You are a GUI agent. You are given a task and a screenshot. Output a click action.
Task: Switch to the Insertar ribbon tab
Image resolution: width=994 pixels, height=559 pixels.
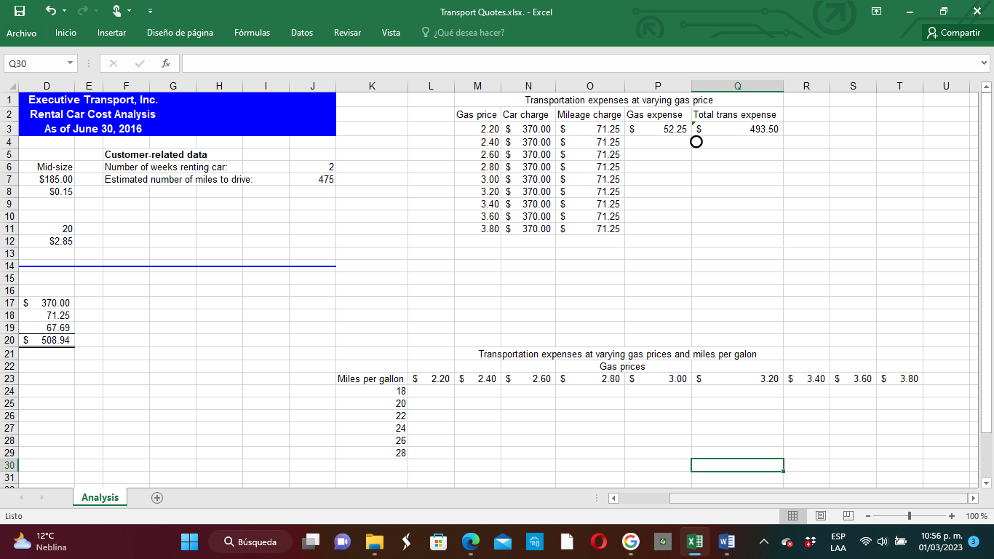[111, 33]
